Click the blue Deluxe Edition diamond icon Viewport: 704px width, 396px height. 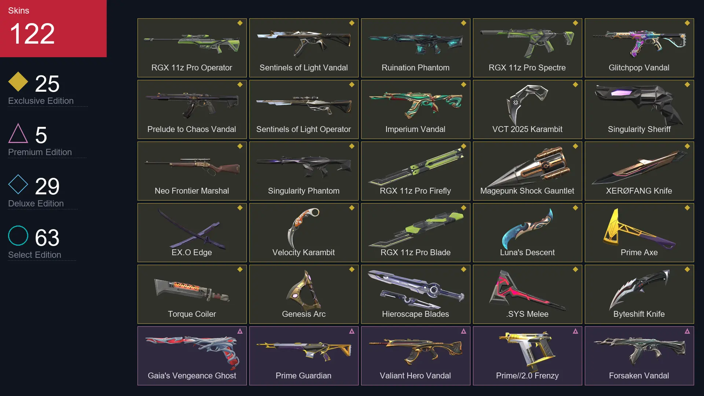[x=18, y=184]
